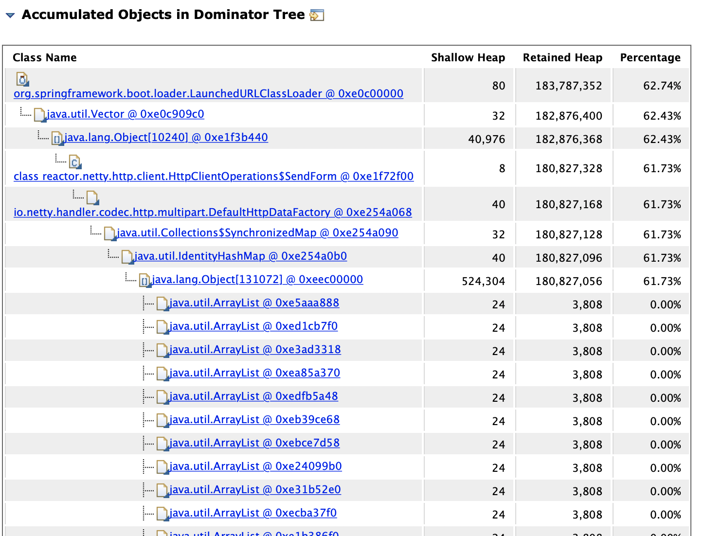Select retained heap value 180,827,096
Image resolution: width=723 pixels, height=536 pixels.
pos(569,258)
